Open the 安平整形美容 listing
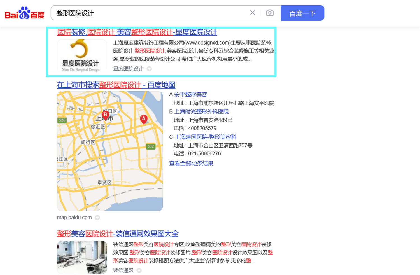The image size is (420, 275). point(191,94)
